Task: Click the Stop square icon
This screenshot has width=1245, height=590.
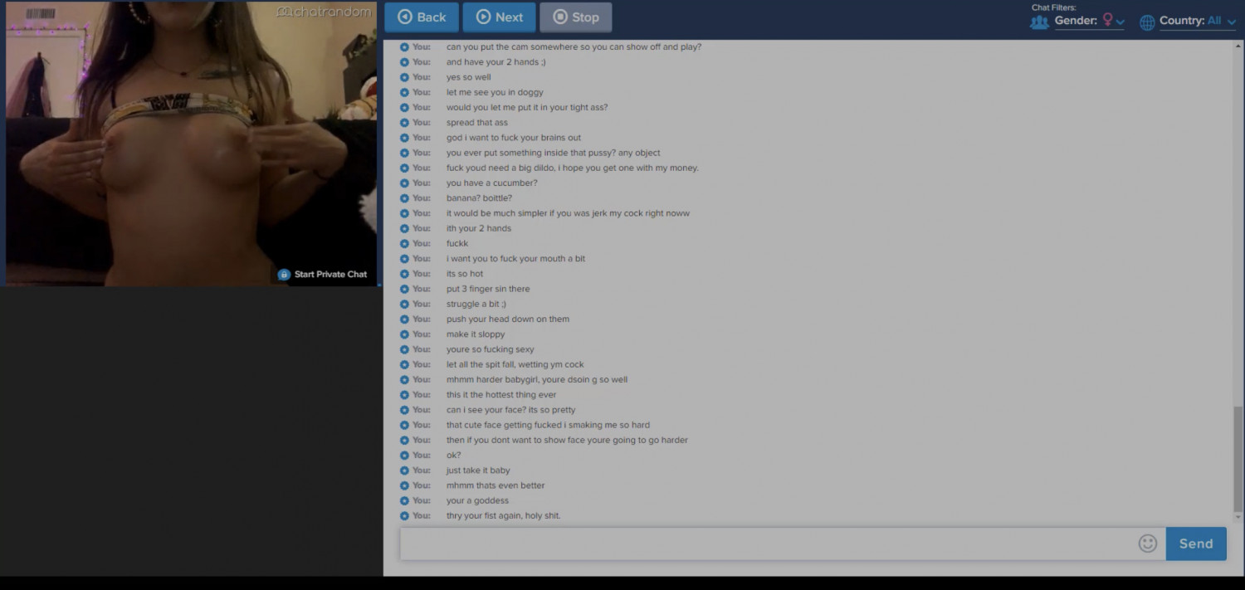Action: tap(559, 17)
